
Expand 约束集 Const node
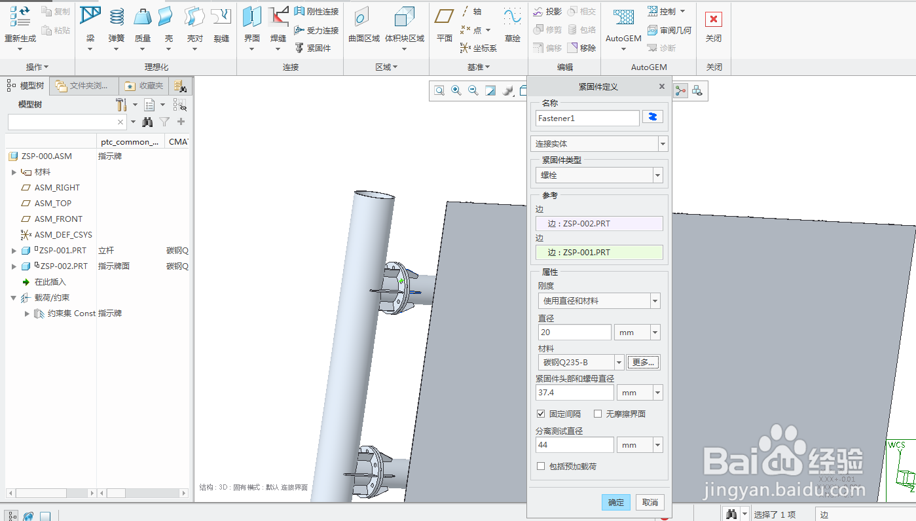tap(27, 314)
